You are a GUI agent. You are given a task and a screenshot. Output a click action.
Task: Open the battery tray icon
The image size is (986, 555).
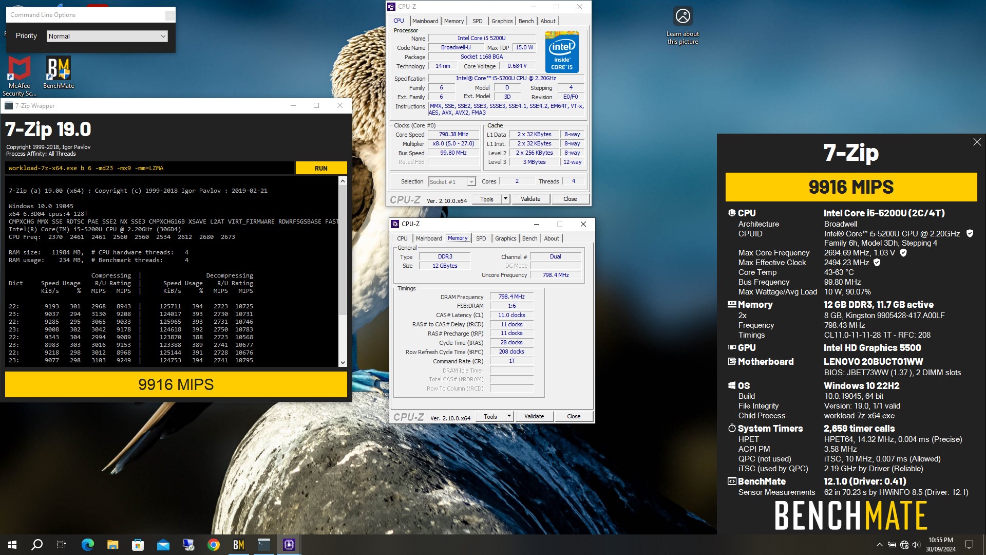click(892, 545)
